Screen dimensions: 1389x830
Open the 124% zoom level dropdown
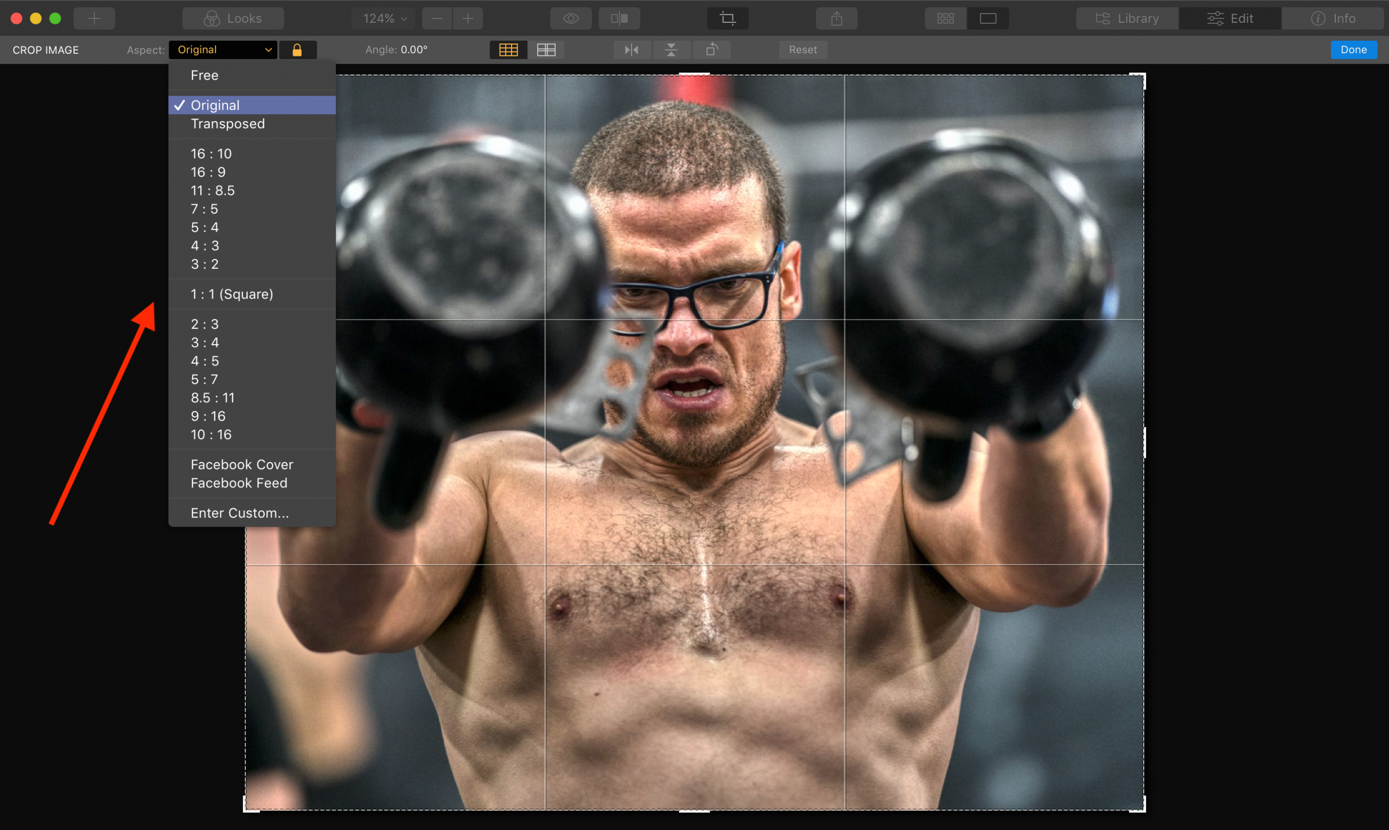[385, 18]
